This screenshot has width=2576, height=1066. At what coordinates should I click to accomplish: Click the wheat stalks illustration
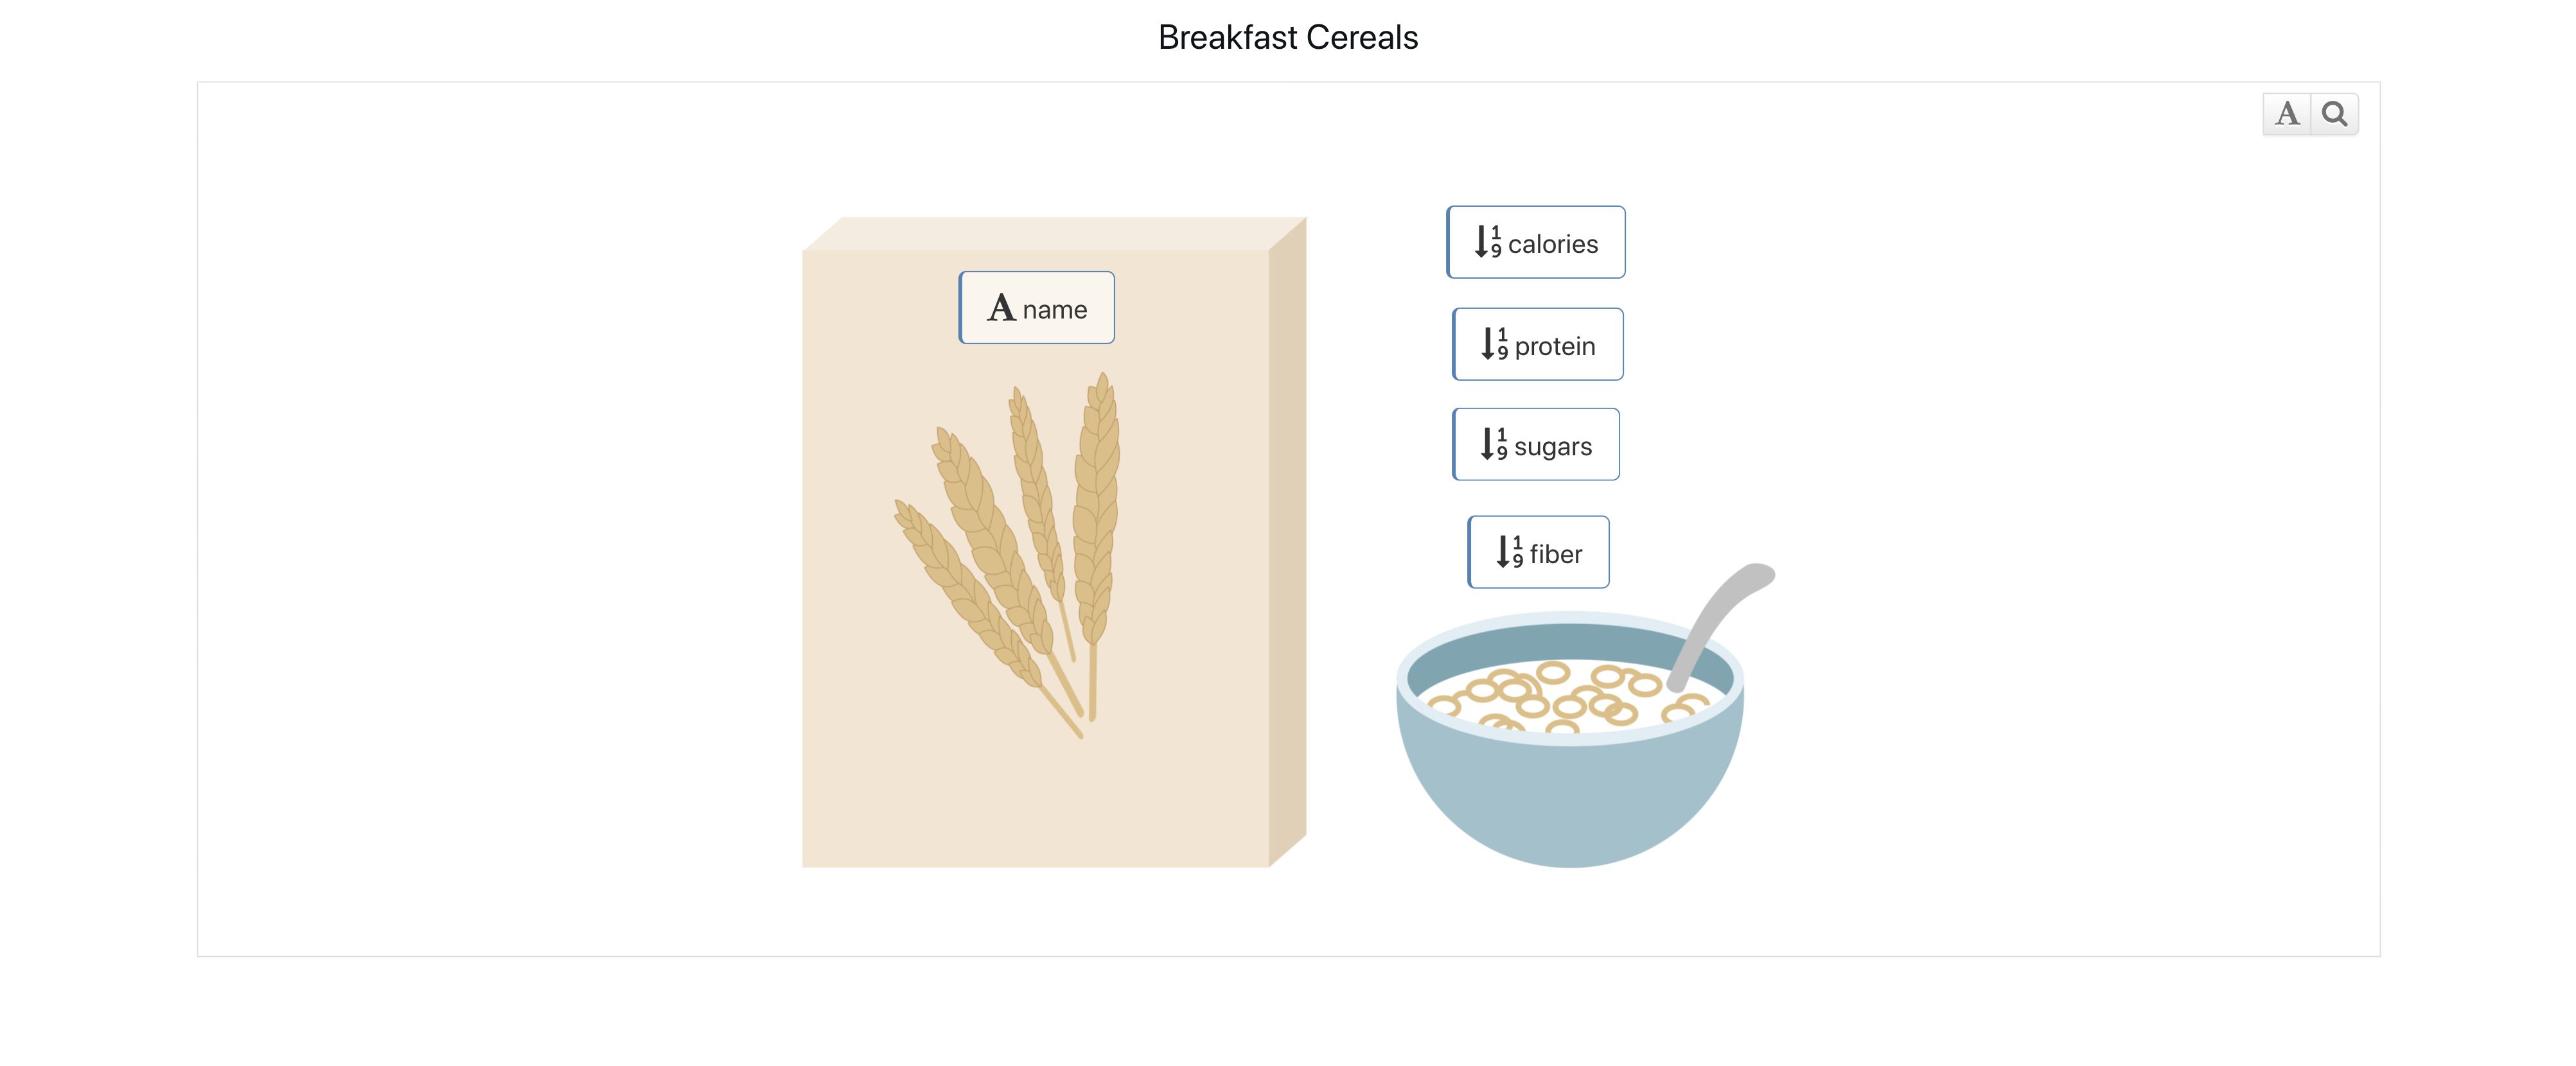tap(1007, 555)
